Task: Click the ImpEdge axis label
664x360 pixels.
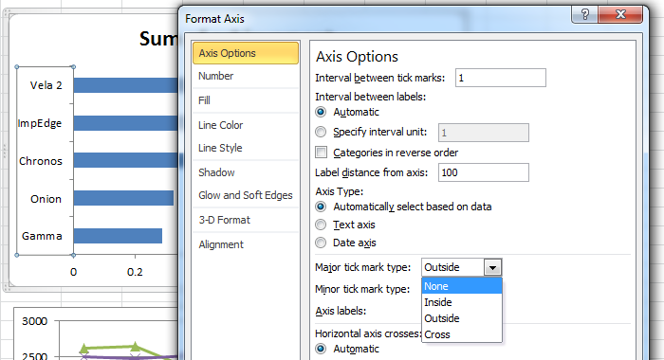Action: pyautogui.click(x=40, y=123)
